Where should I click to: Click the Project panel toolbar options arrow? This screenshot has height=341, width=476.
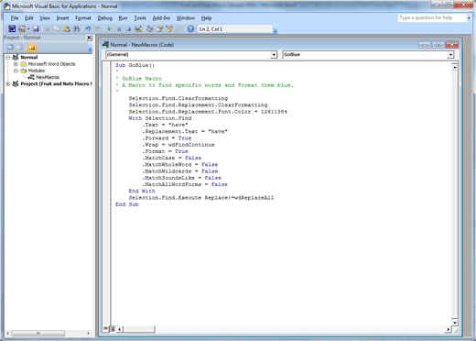[x=90, y=49]
